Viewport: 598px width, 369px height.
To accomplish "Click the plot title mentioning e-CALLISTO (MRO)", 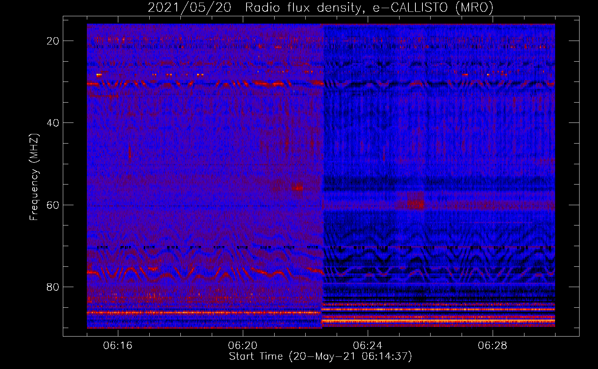I will click(x=320, y=7).
